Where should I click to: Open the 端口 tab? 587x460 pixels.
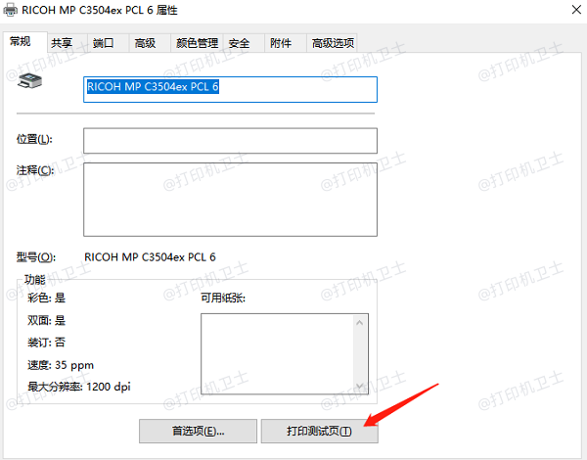pos(103,43)
